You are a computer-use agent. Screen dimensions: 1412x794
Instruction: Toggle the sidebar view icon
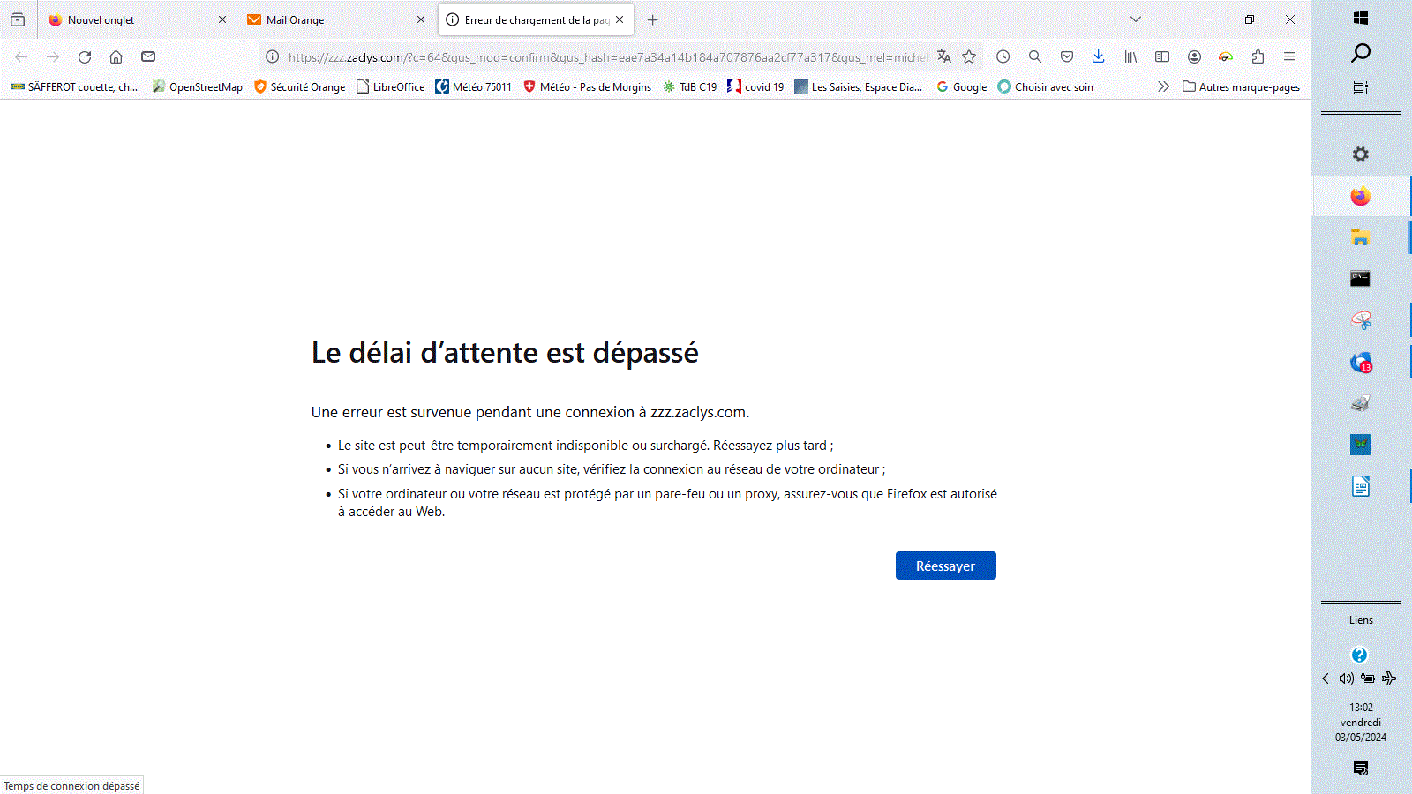1162,56
